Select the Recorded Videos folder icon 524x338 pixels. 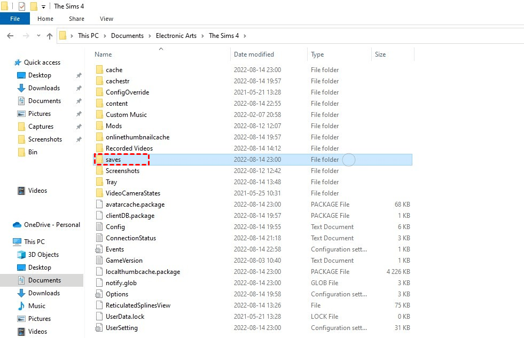tap(99, 148)
